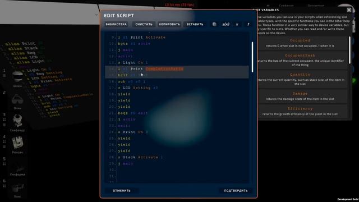
Task: Click the small square under slot 1
Action: click(x=4, y=76)
